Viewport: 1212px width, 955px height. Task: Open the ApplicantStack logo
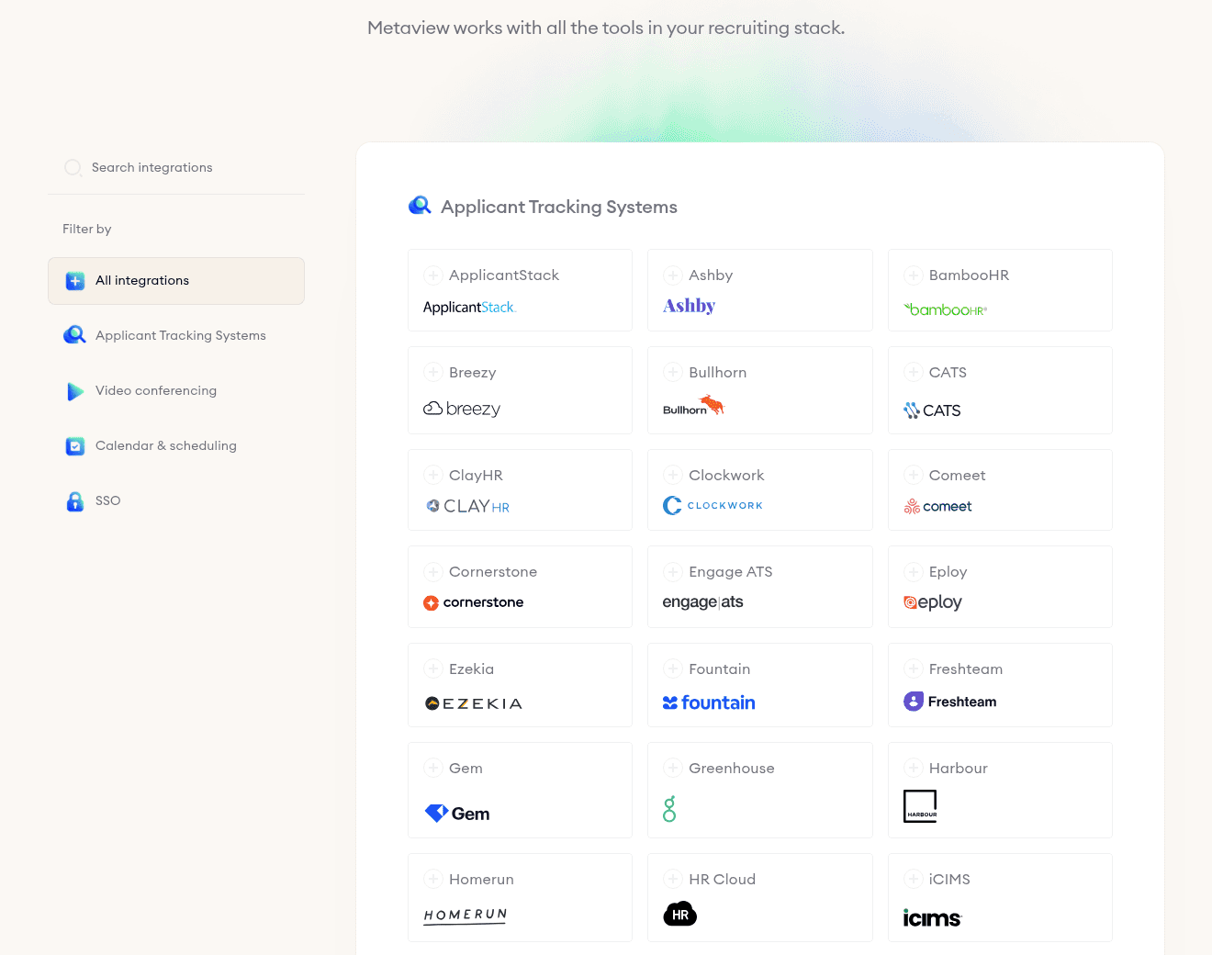470,308
